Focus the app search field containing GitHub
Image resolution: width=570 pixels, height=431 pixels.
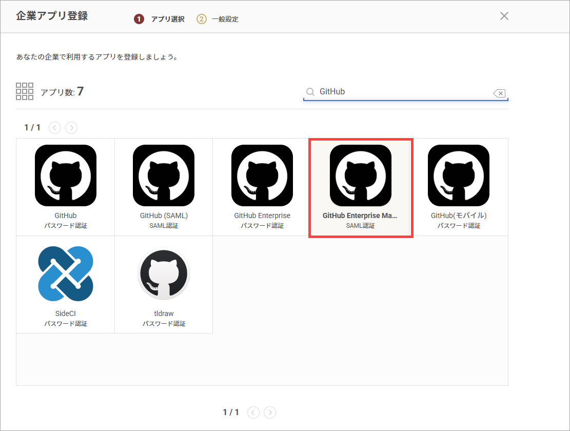tap(406, 92)
